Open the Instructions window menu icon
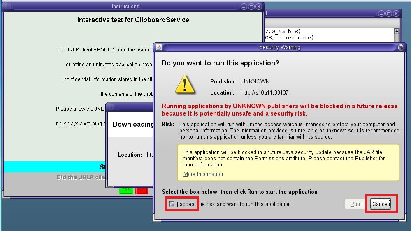The image size is (411, 231). 7,7
